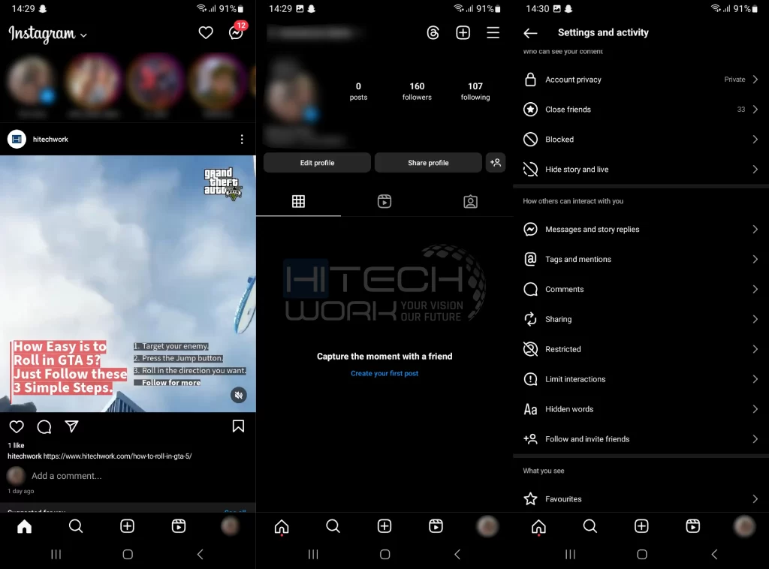Open Hide story and live chevron
This screenshot has width=769, height=569.
click(x=755, y=170)
